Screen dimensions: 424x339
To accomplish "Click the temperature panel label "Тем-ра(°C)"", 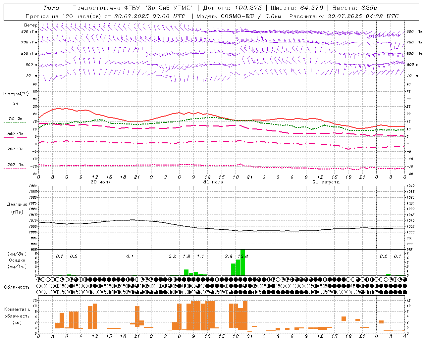I will [16, 94].
